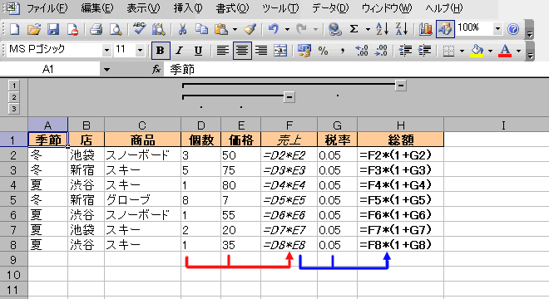549x299 pixels.
Task: Open the font name dropdown
Action: coord(106,51)
